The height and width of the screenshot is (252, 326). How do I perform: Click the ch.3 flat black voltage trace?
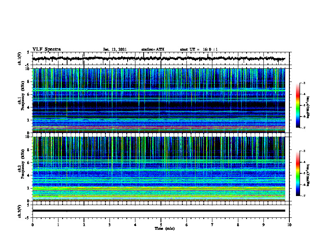point(158,211)
